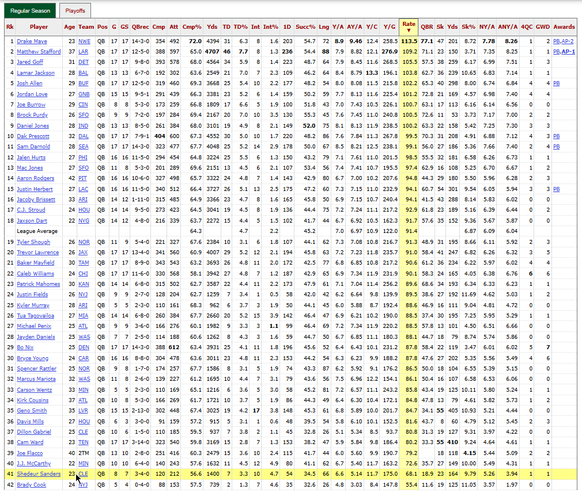Image resolution: width=582 pixels, height=493 pixels.
Task: Click Drake Maye's 113.5 passer rating cell
Action: coord(409,41)
